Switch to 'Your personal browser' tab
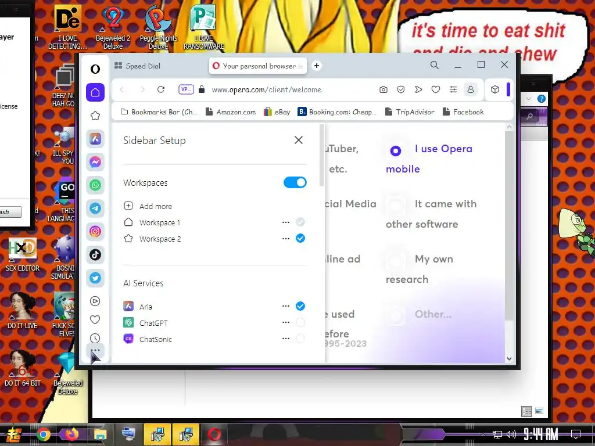The height and width of the screenshot is (446, 595). (x=259, y=66)
